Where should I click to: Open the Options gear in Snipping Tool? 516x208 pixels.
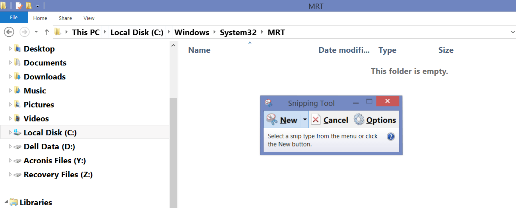coord(359,120)
